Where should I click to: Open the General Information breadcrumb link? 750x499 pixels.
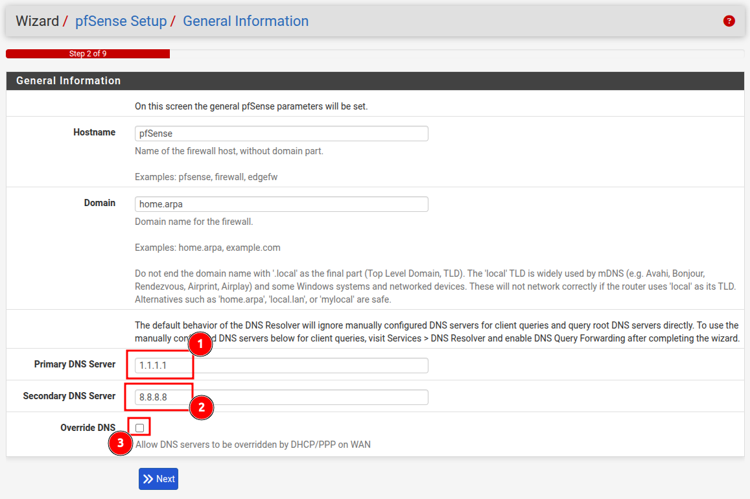246,21
